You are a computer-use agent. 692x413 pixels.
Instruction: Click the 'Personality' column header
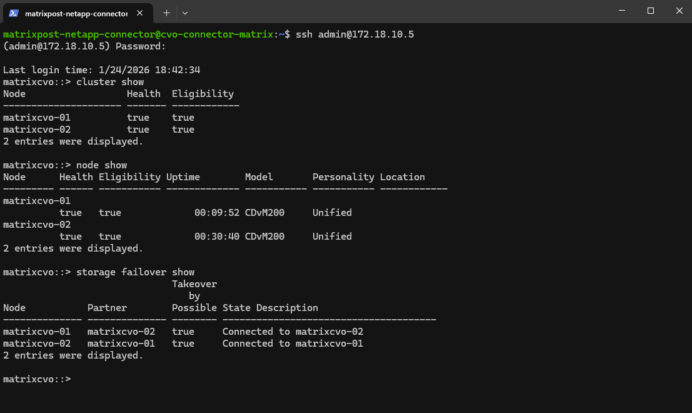click(x=343, y=177)
